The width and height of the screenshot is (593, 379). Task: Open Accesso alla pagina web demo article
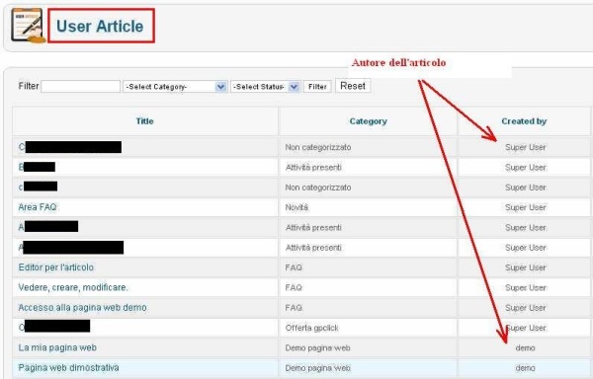click(82, 307)
